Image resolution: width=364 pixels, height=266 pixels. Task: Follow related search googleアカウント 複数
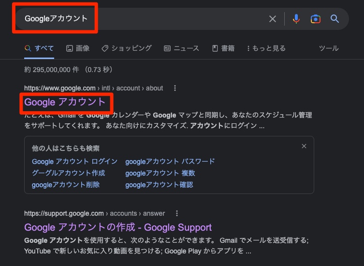(x=160, y=173)
